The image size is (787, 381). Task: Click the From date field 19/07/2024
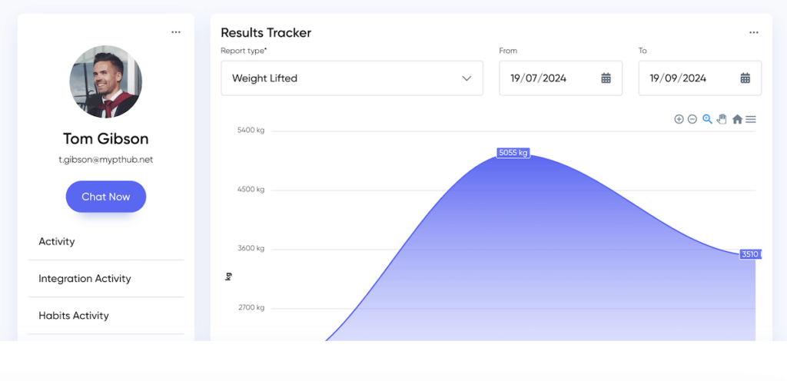coord(547,78)
